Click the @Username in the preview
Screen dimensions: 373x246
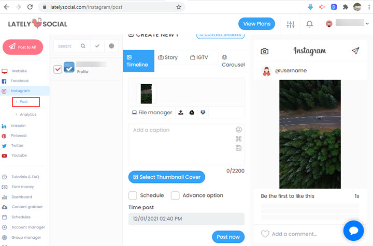pyautogui.click(x=291, y=70)
